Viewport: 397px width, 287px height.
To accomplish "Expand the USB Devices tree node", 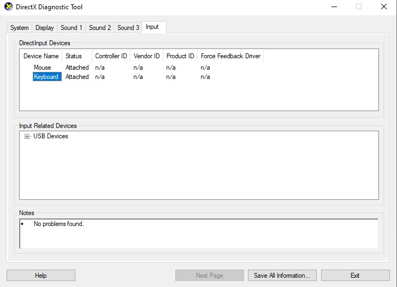I will click(x=27, y=136).
